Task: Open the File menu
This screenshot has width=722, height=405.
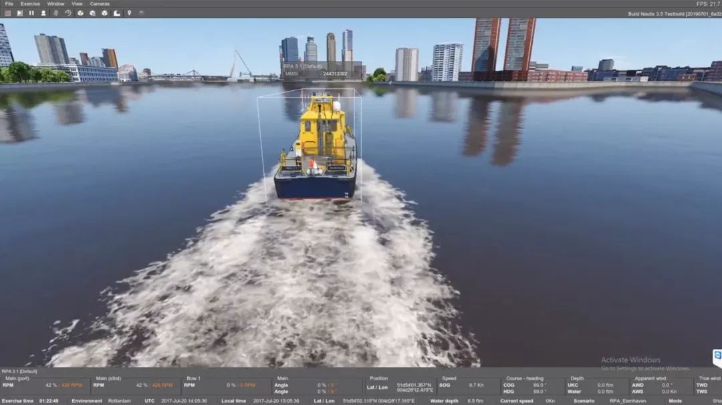Action: (9, 4)
